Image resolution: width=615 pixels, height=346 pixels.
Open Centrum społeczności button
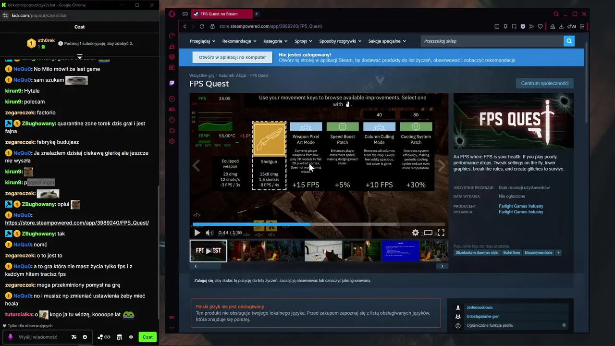point(545,83)
